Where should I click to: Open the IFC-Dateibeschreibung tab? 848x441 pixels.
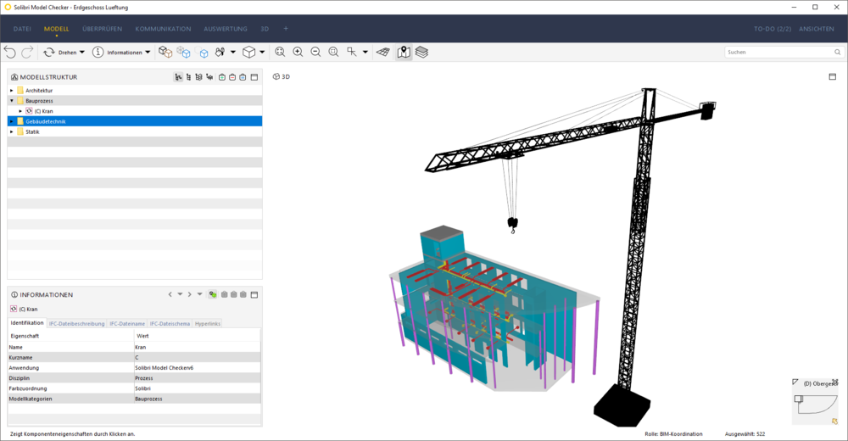point(76,323)
